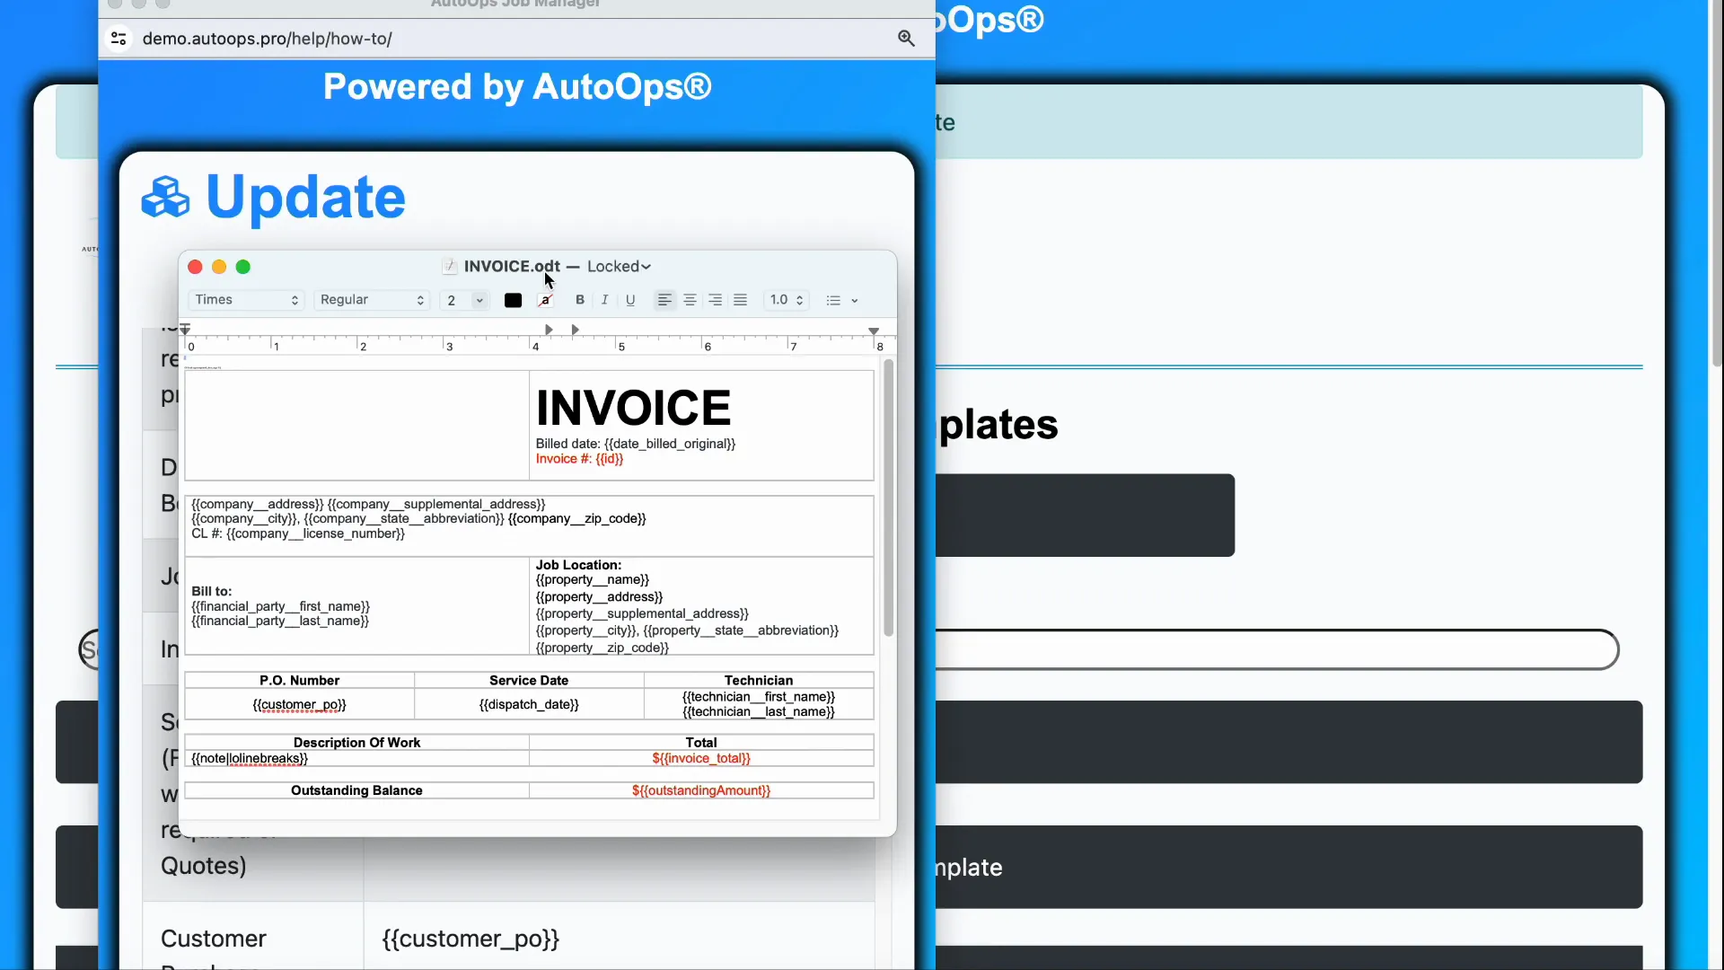
Task: Click the ${{outstandingAmount}} cell
Action: point(701,790)
